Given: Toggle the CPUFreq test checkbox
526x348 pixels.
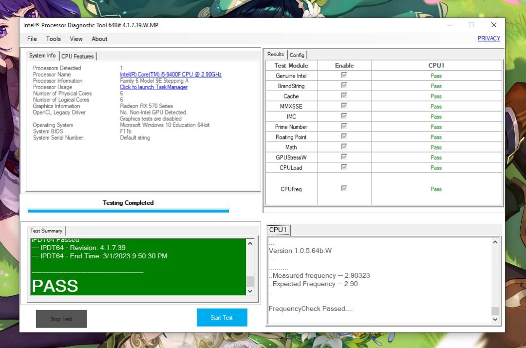Looking at the screenshot, I should [344, 188].
